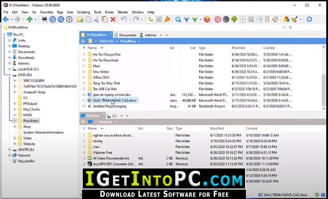Toggle the four-square Views toolbar button
The image size is (328, 199).
[x=242, y=20]
